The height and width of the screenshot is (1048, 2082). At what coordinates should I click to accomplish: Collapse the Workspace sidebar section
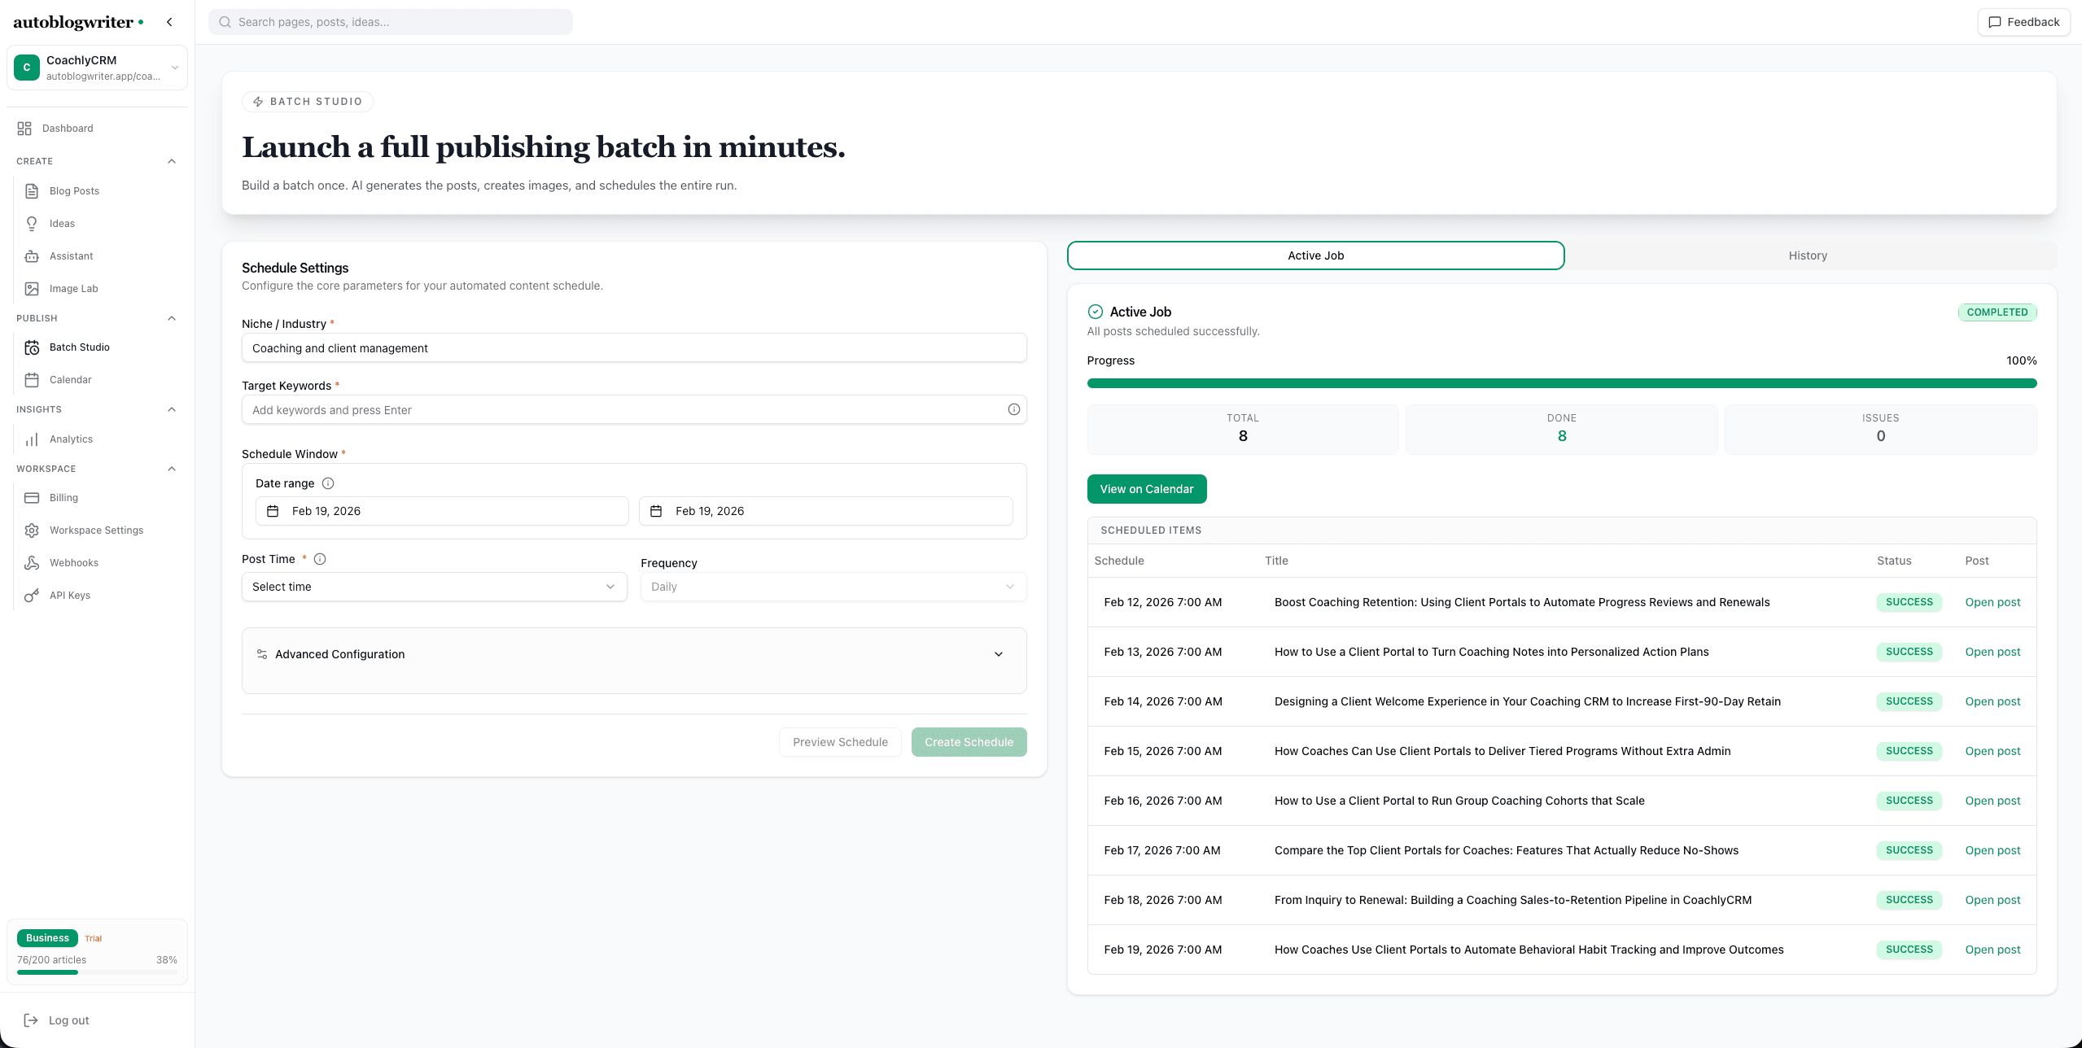172,469
